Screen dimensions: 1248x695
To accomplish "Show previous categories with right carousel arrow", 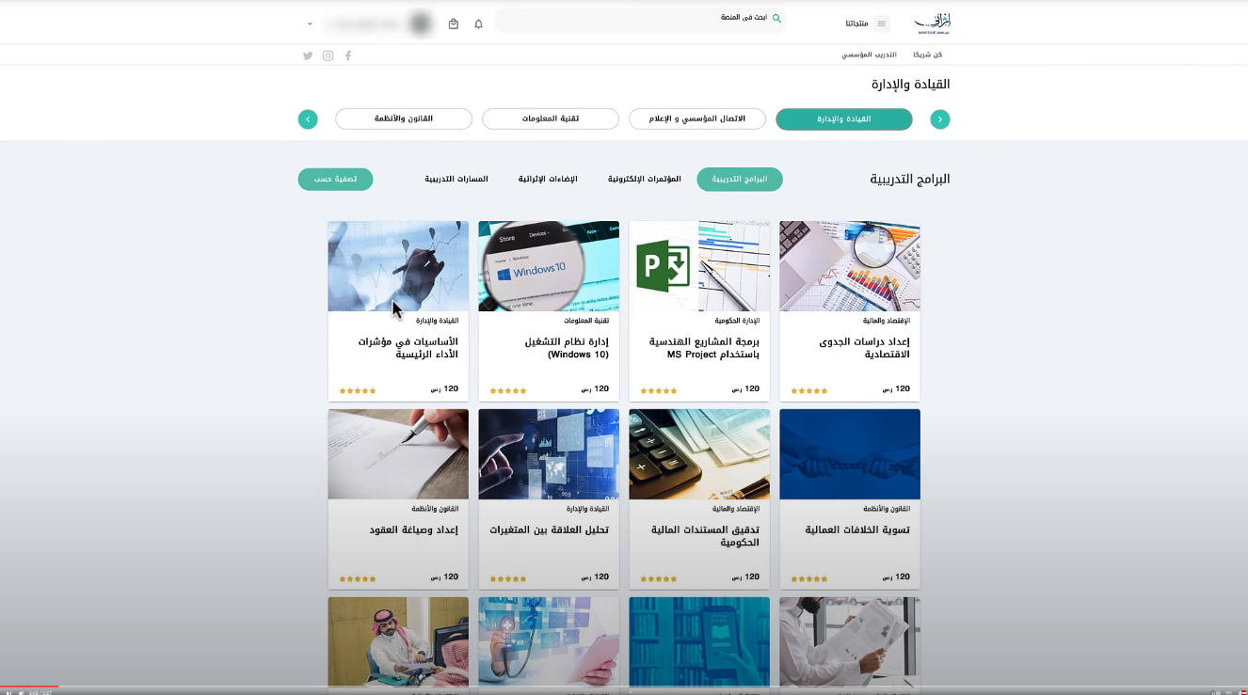I will tap(939, 119).
